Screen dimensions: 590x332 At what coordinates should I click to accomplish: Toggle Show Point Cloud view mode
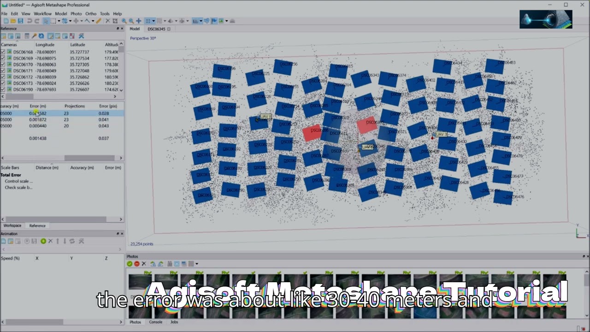point(148,21)
